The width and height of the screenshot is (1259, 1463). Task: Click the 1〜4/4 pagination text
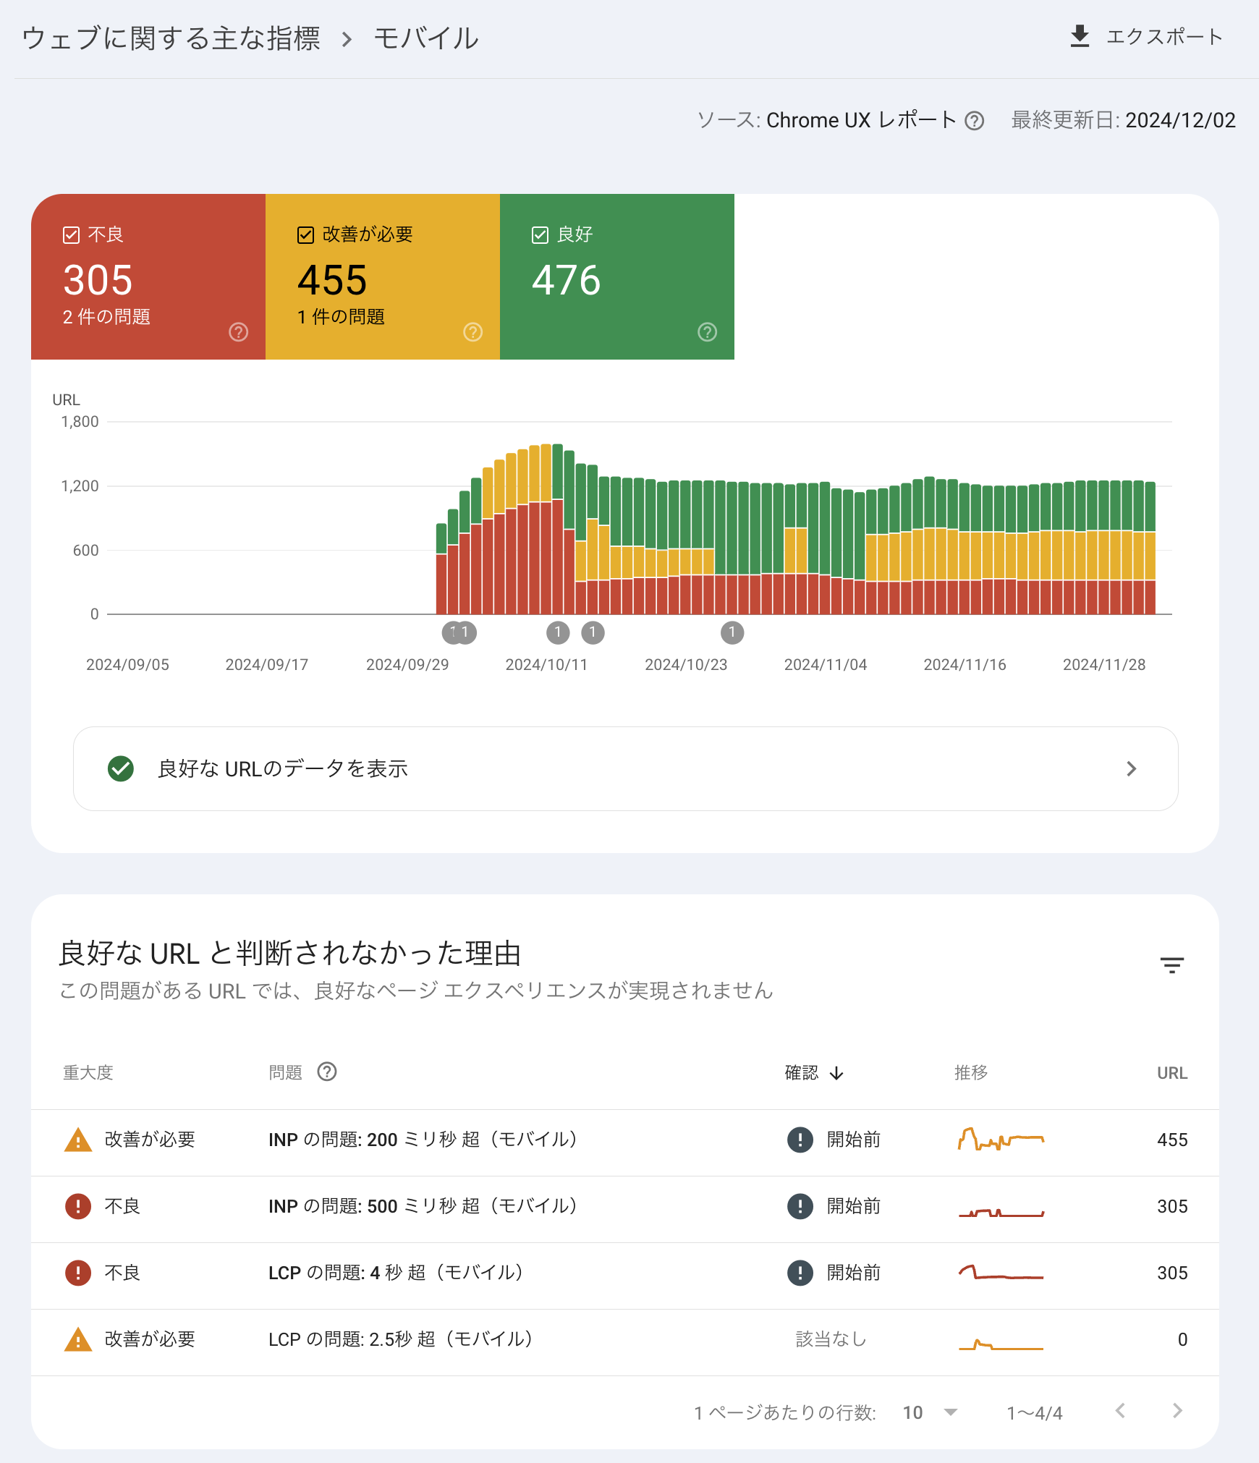[1035, 1412]
